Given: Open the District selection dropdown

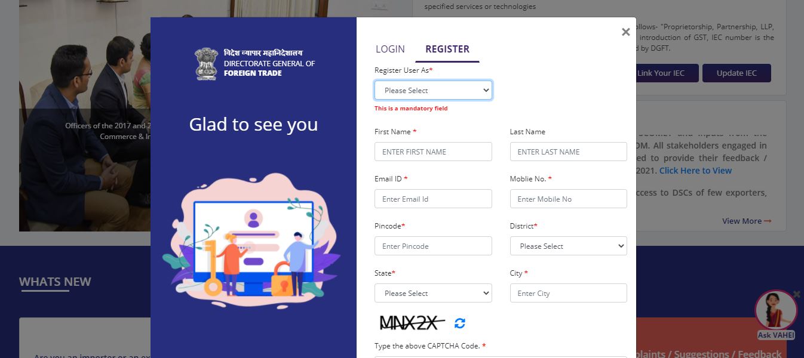Looking at the screenshot, I should click(x=568, y=245).
